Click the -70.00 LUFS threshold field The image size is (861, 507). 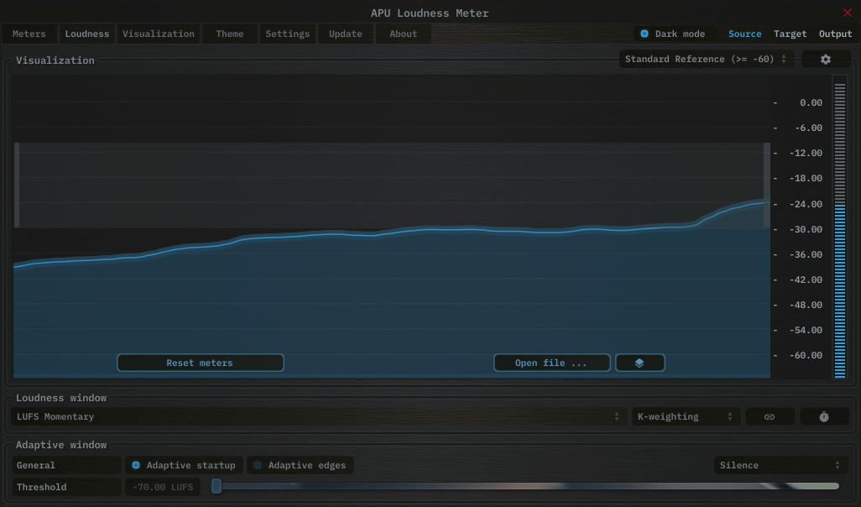(162, 488)
